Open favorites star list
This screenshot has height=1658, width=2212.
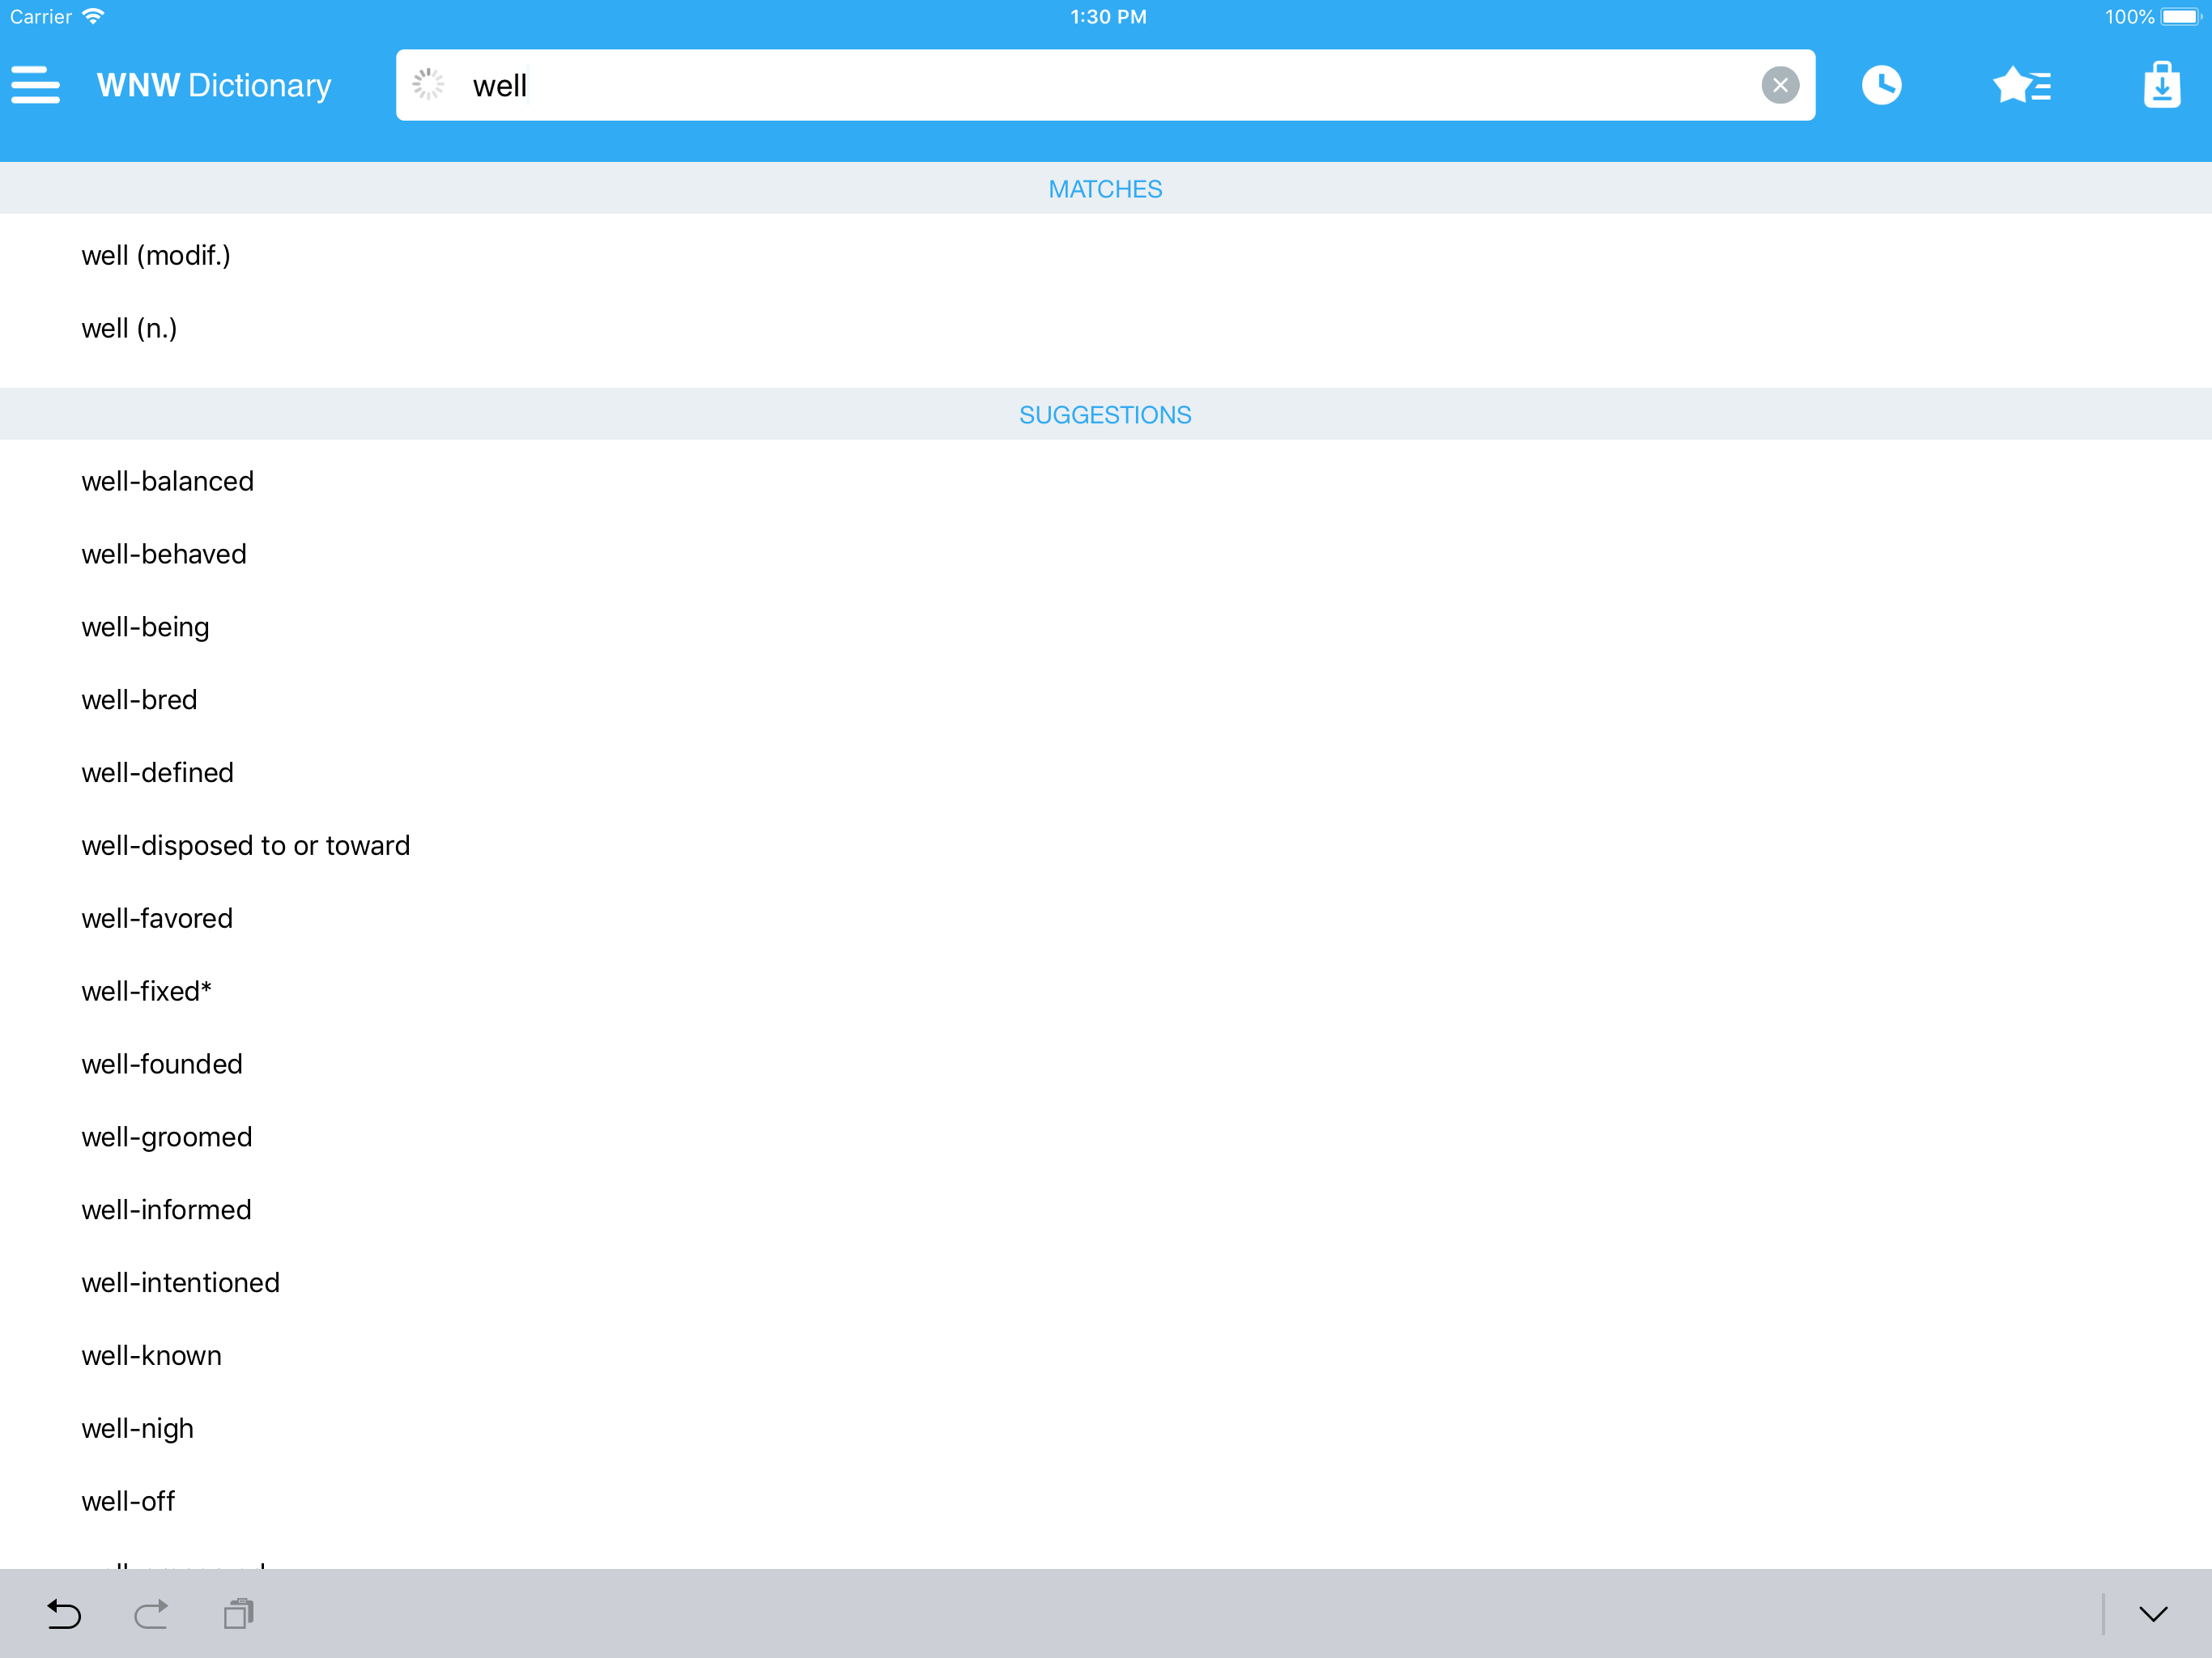(2021, 85)
